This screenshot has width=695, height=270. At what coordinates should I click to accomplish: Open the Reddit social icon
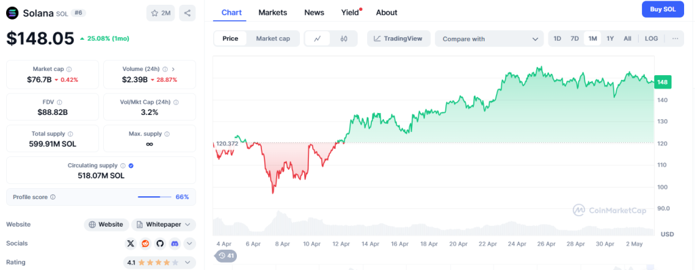[145, 243]
